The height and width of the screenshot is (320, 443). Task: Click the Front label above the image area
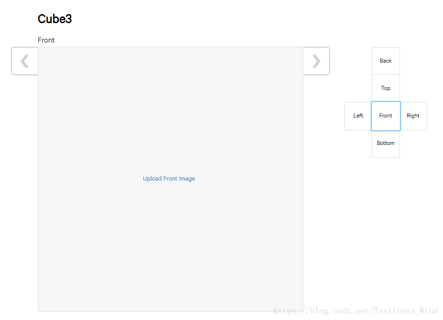[46, 40]
